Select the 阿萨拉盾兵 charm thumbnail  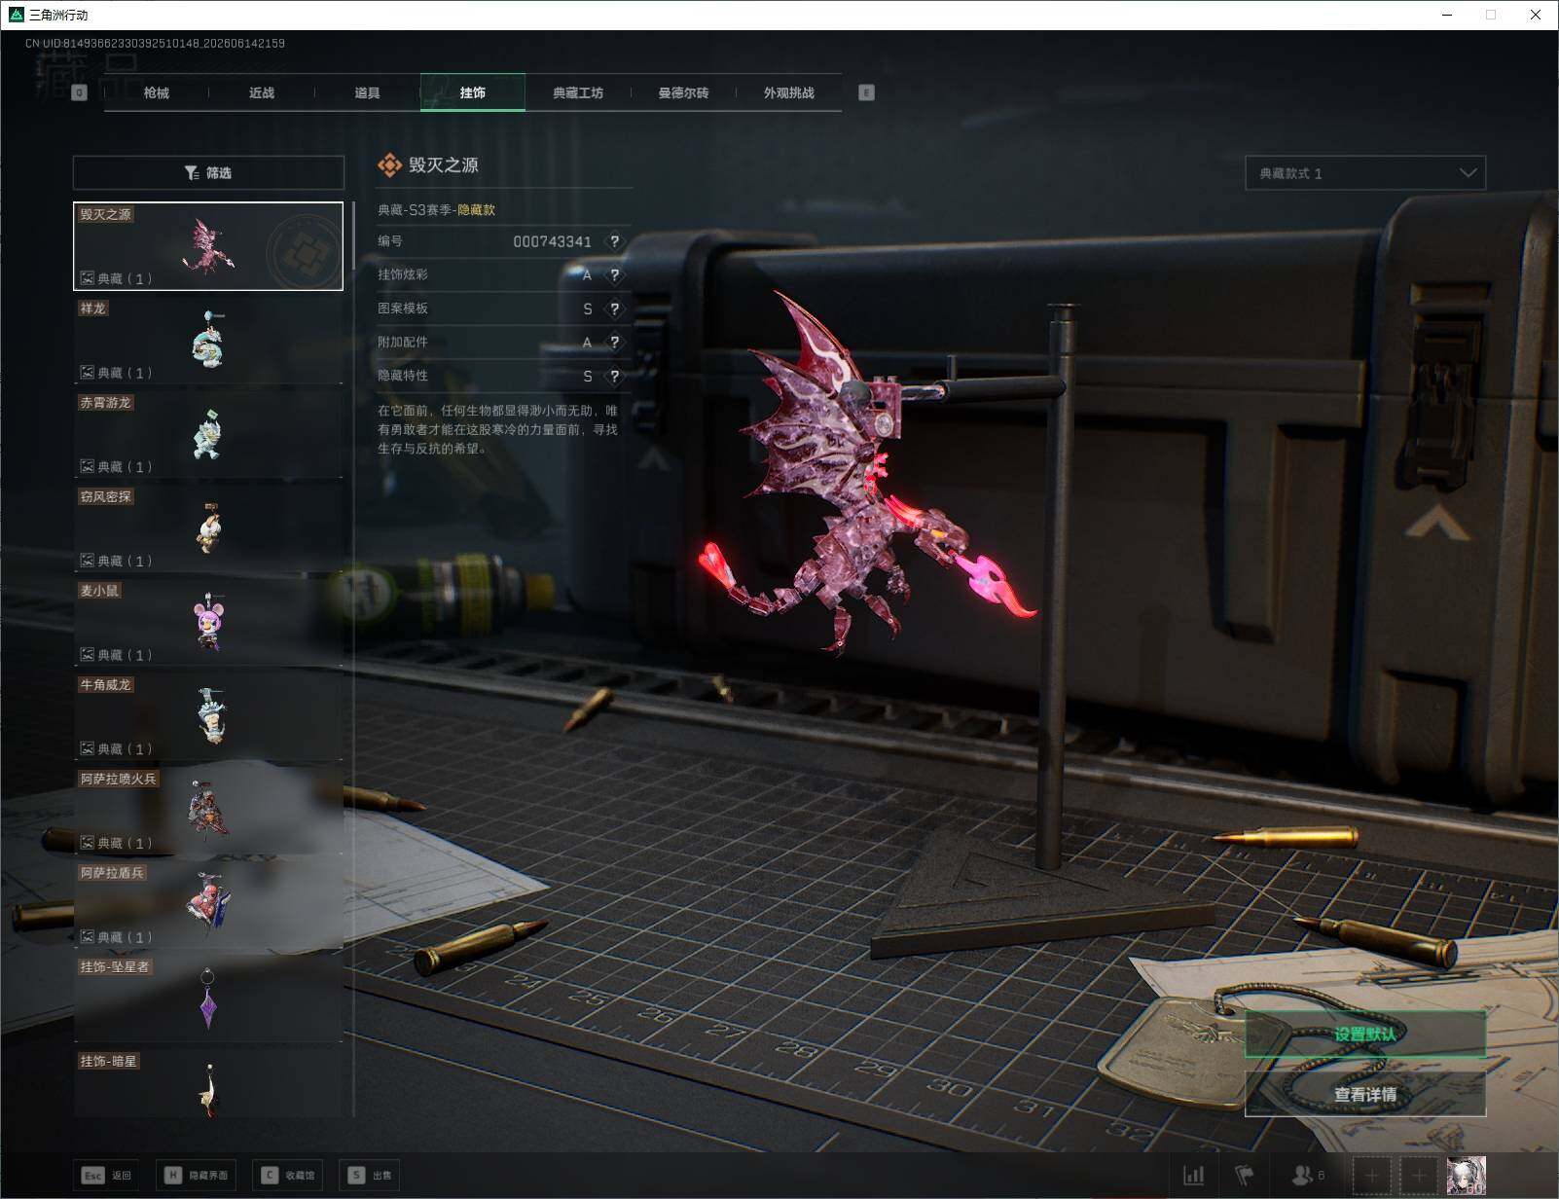coord(208,905)
